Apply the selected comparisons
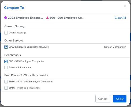Image resolution: width=131 pixels, height=107 pixels. pos(120,99)
